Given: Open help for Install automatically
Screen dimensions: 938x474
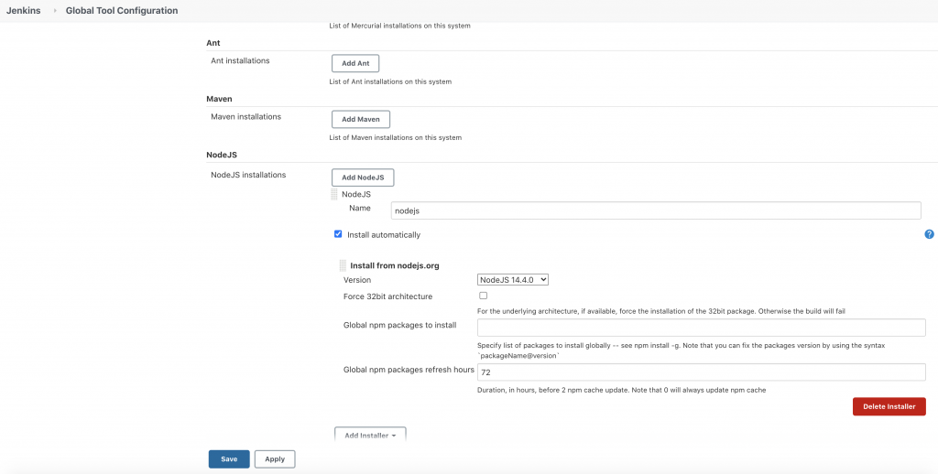Looking at the screenshot, I should click(x=929, y=234).
